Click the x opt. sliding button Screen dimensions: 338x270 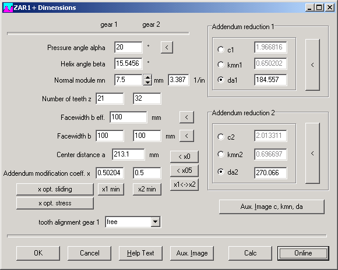[55, 189]
